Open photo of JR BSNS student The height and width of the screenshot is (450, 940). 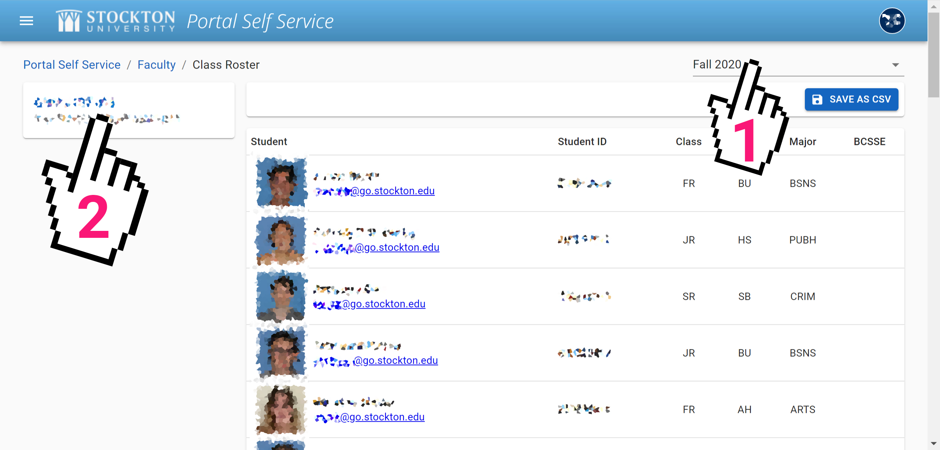click(x=281, y=353)
